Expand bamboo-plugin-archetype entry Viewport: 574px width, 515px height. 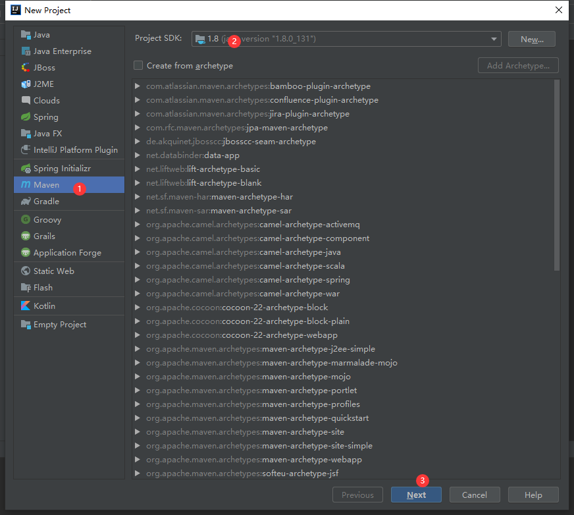pos(138,86)
